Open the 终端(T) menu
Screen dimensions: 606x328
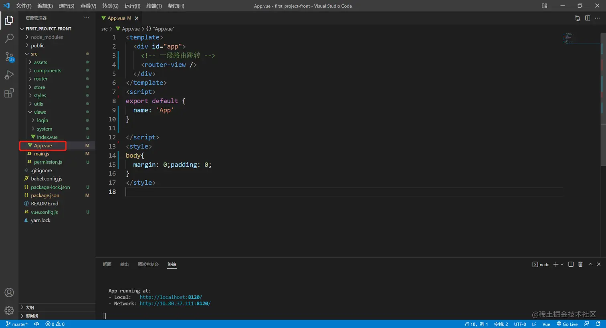pos(154,6)
